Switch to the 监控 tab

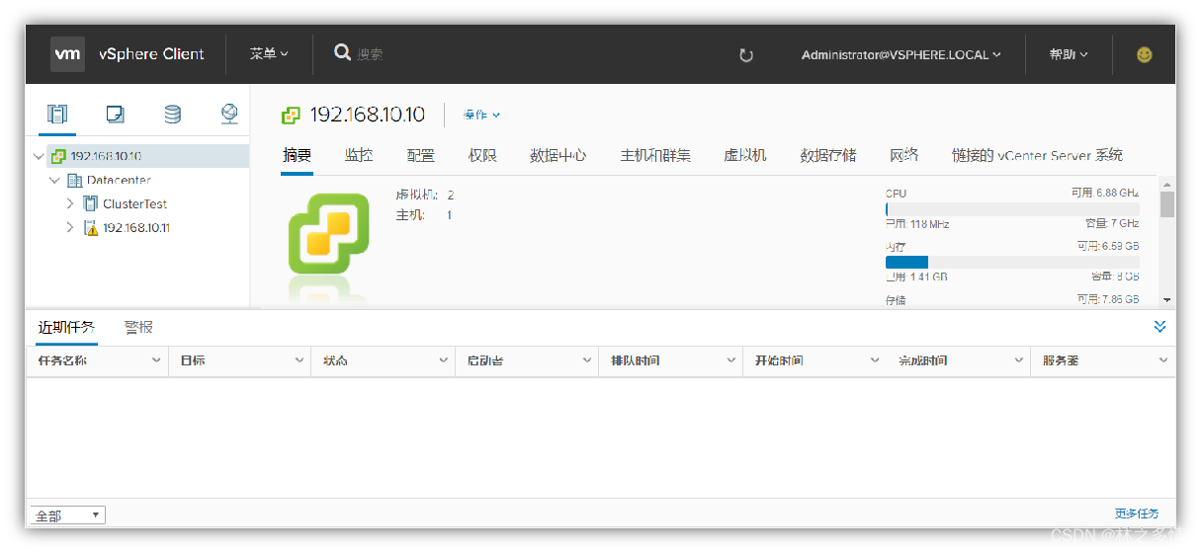pyautogui.click(x=359, y=155)
